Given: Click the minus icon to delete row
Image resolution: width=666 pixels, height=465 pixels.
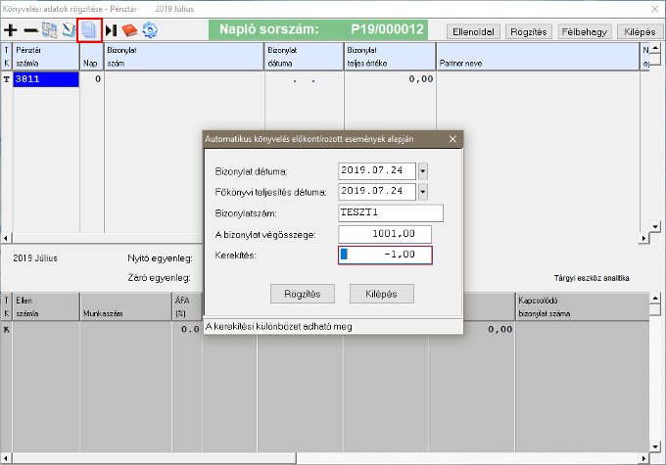Looking at the screenshot, I should coord(30,30).
